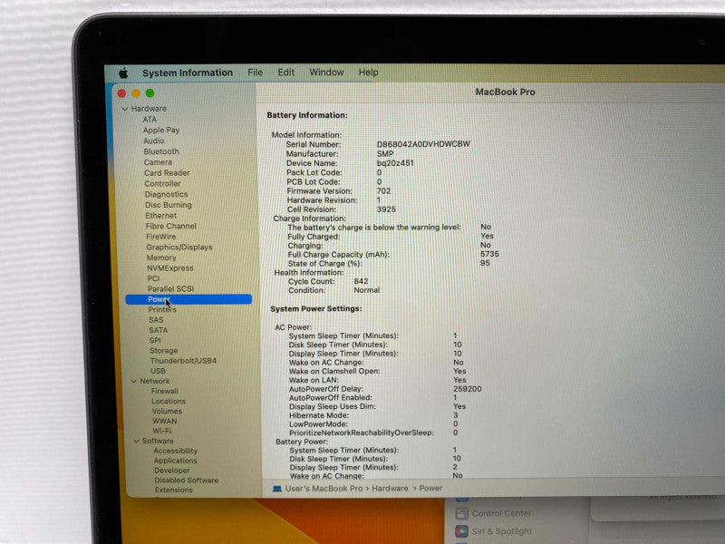Select ATA in the sidebar
Screen dimensions: 725x544
pos(150,120)
